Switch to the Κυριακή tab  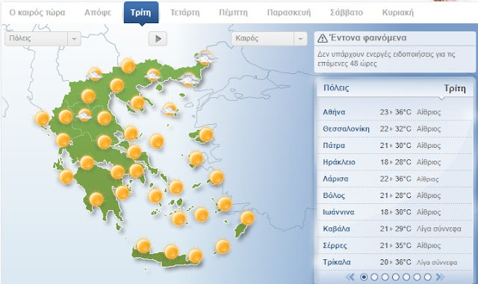398,13
